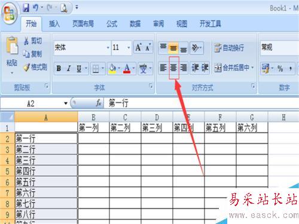The image size is (299, 224).
Task: Open the 开发工具 tab
Action: pyautogui.click(x=210, y=24)
